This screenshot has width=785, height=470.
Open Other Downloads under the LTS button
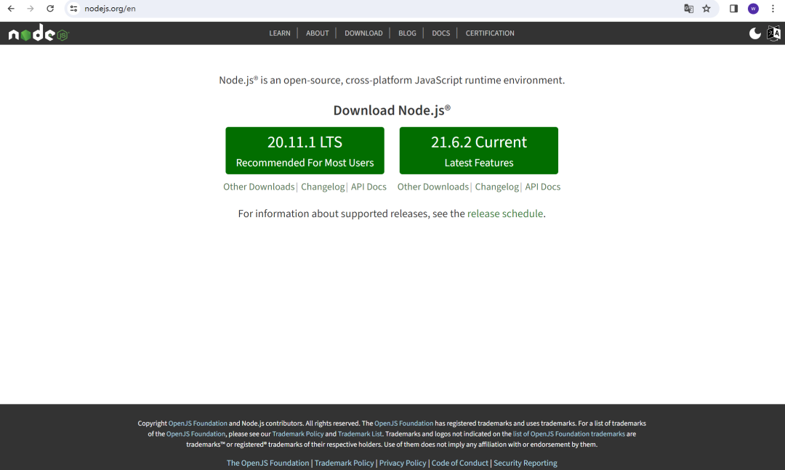click(259, 187)
